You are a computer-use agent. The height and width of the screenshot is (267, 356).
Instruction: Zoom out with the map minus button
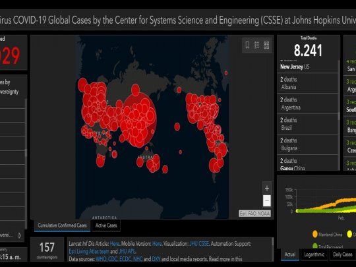coord(267,200)
